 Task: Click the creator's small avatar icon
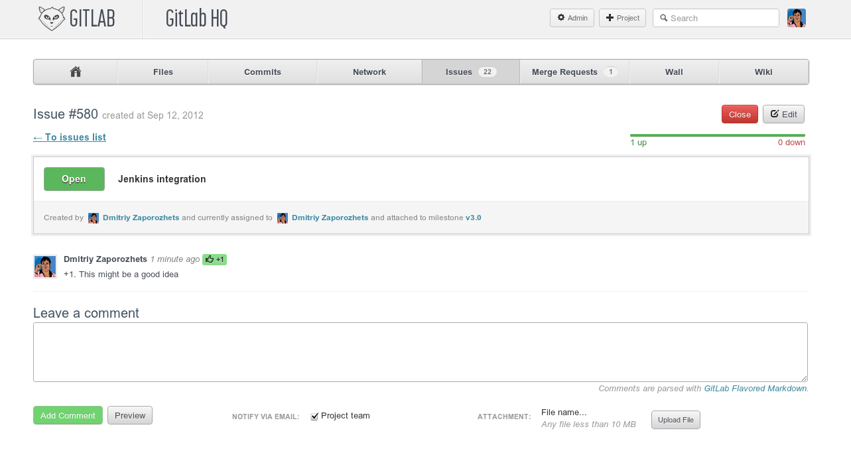pyautogui.click(x=94, y=218)
